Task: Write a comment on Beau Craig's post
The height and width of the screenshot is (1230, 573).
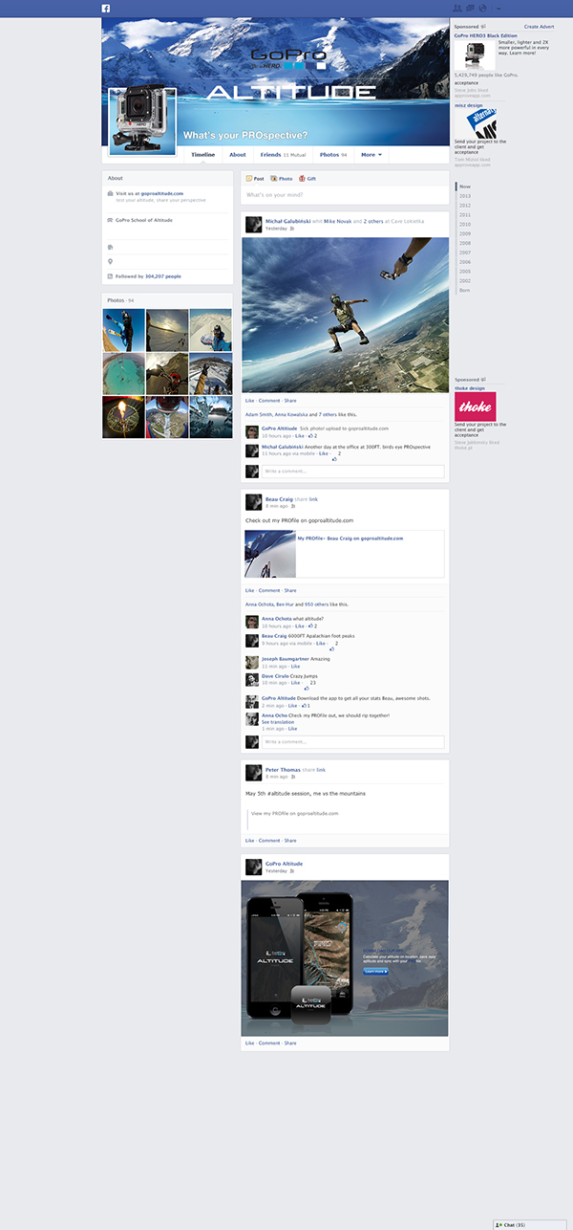Action: [352, 741]
